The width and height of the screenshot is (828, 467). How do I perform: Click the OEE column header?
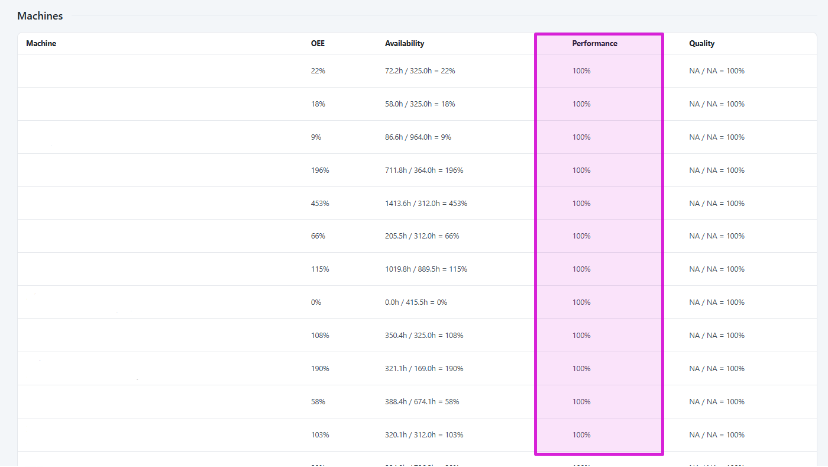click(x=318, y=43)
